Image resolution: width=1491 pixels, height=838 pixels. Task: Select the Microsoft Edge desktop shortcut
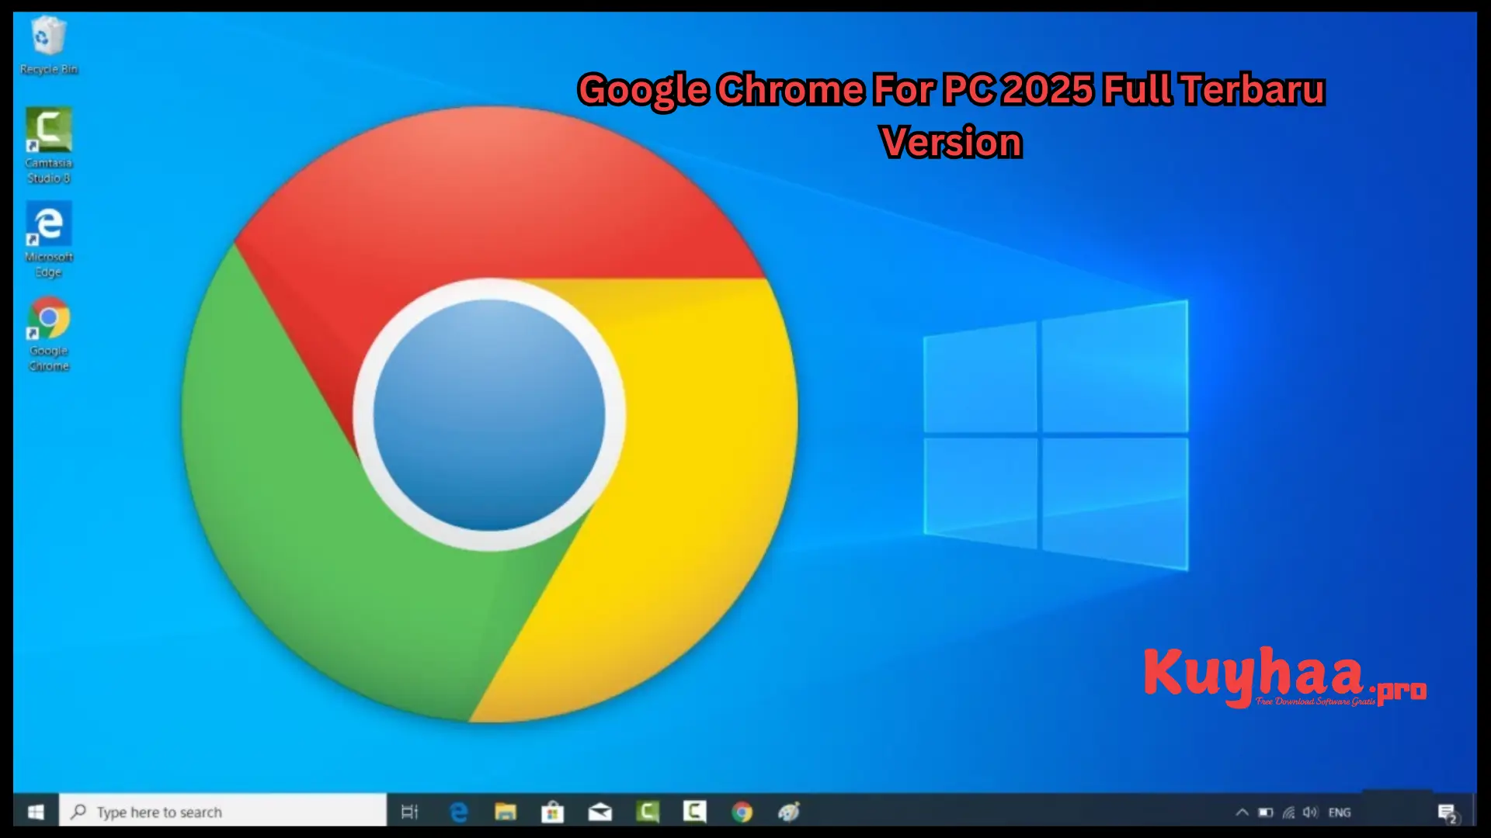coord(49,240)
